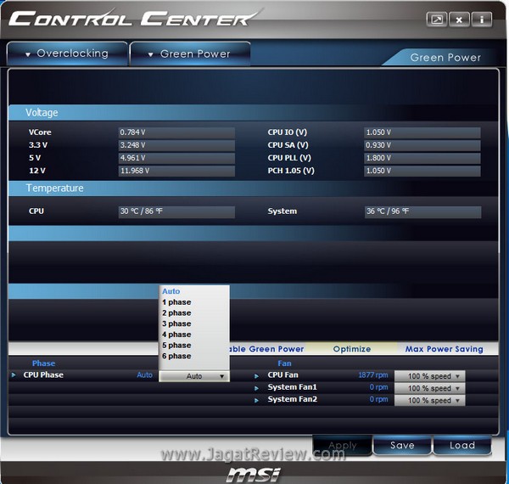Click the info button in title bar
The width and height of the screenshot is (509, 484).
[x=483, y=19]
